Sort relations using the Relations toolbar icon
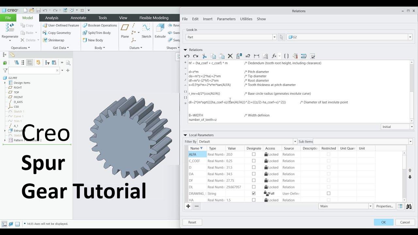Screen dimensions: 418x235 [x=304, y=56]
